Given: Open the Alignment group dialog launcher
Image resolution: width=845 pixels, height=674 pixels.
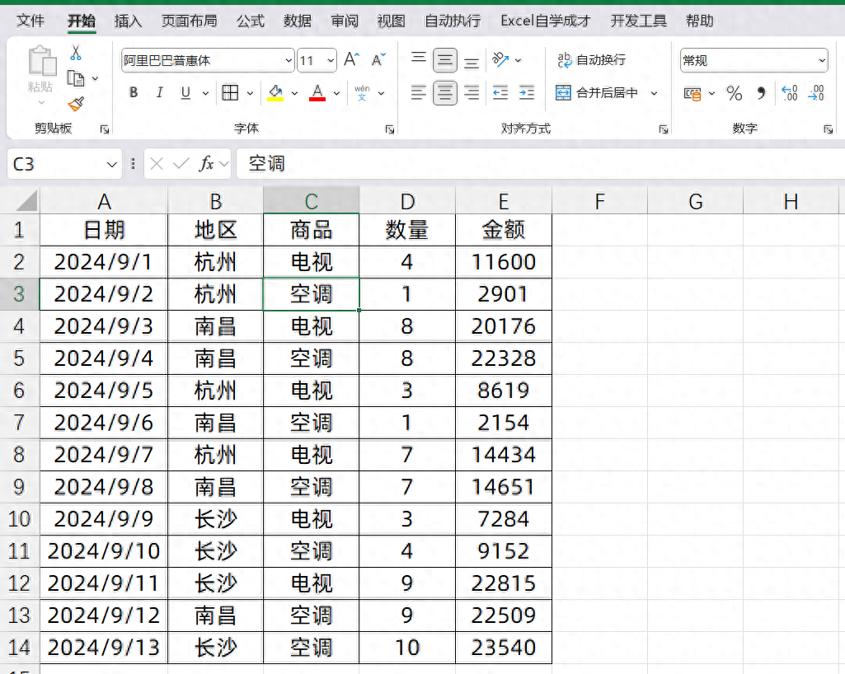Looking at the screenshot, I should point(664,129).
